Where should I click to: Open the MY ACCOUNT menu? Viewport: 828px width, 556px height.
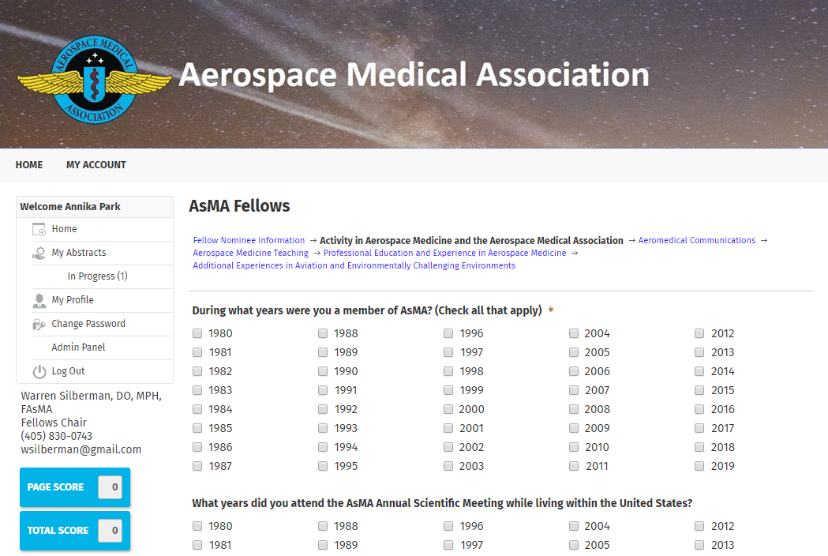coord(96,165)
